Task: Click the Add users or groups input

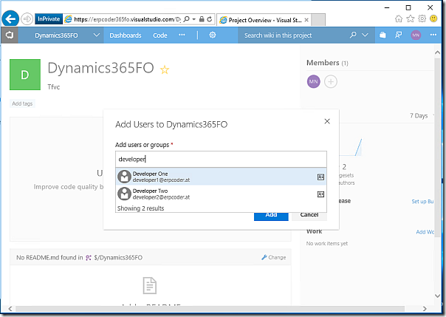Action: [221, 159]
